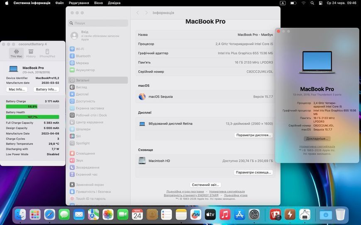
Task: Select Вигляд in Settings sidebar
Action: click(x=98, y=87)
